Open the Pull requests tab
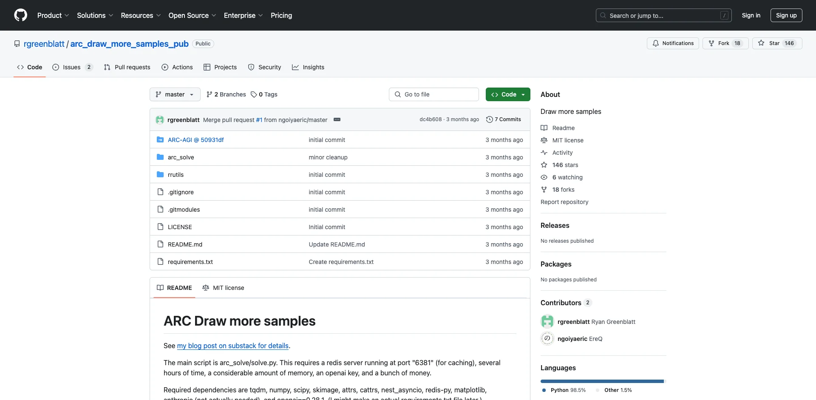 click(127, 67)
